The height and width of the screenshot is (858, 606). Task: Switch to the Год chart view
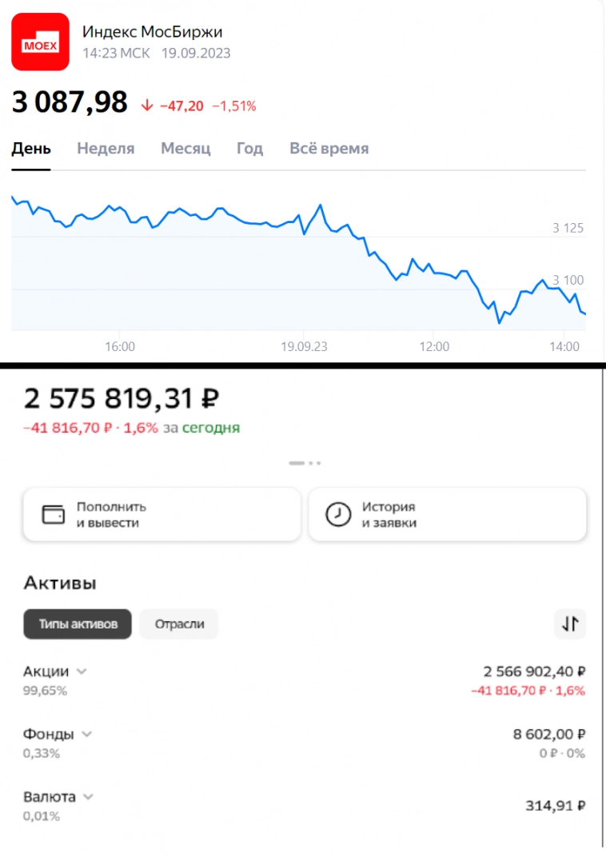pyautogui.click(x=249, y=149)
